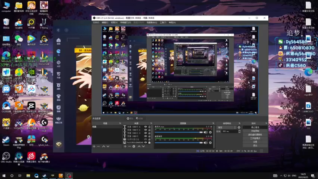Open source properties gear in Sources toolbar
This screenshot has height=179, width=318.
(134, 146)
